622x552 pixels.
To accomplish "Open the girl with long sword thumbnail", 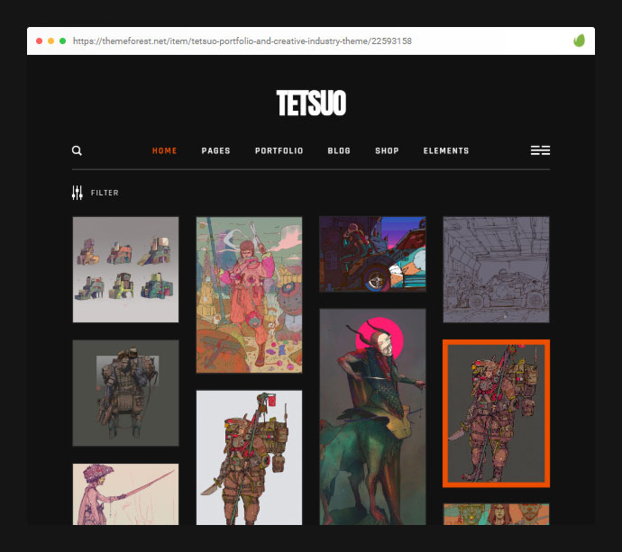I will coord(125,494).
